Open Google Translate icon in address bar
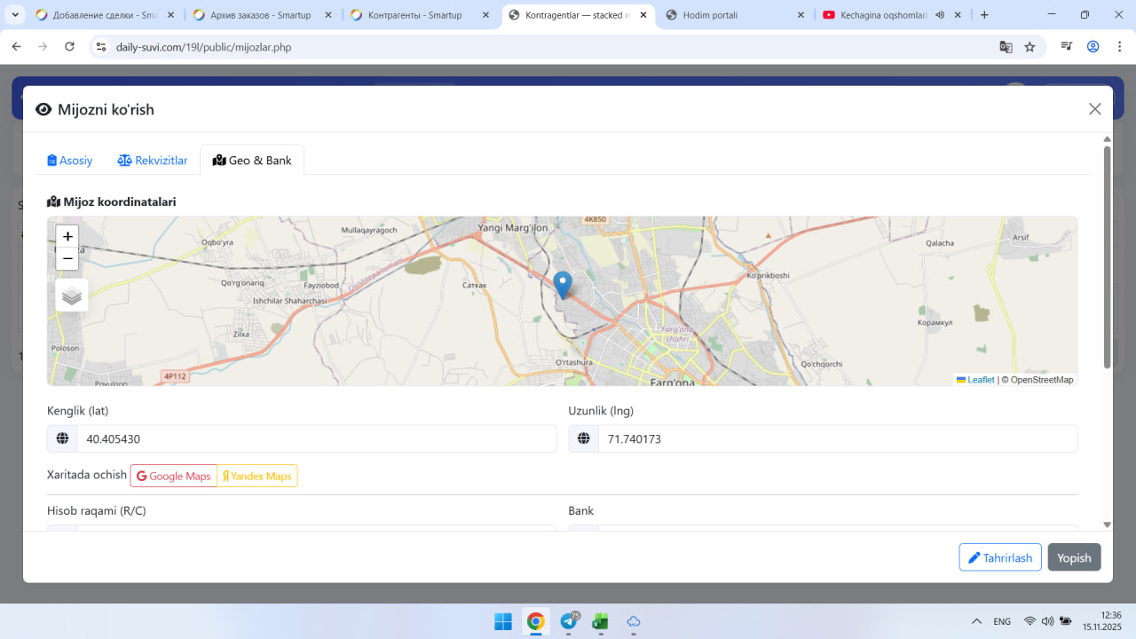This screenshot has height=639, width=1136. click(1006, 47)
